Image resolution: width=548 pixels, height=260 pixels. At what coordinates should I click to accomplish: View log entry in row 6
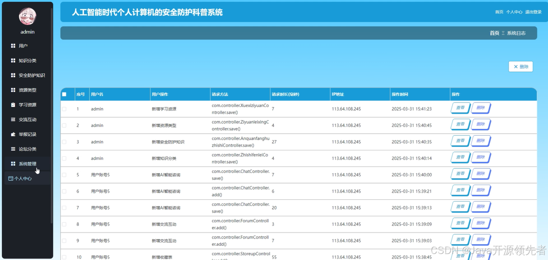pos(460,191)
